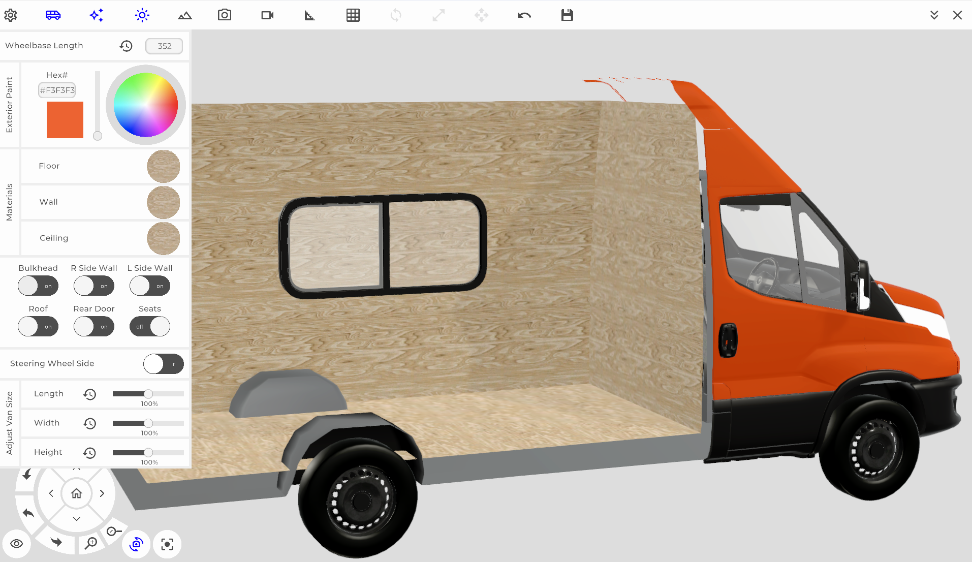Viewport: 972px width, 562px height.
Task: Click the orange exterior paint swatch
Action: (x=65, y=120)
